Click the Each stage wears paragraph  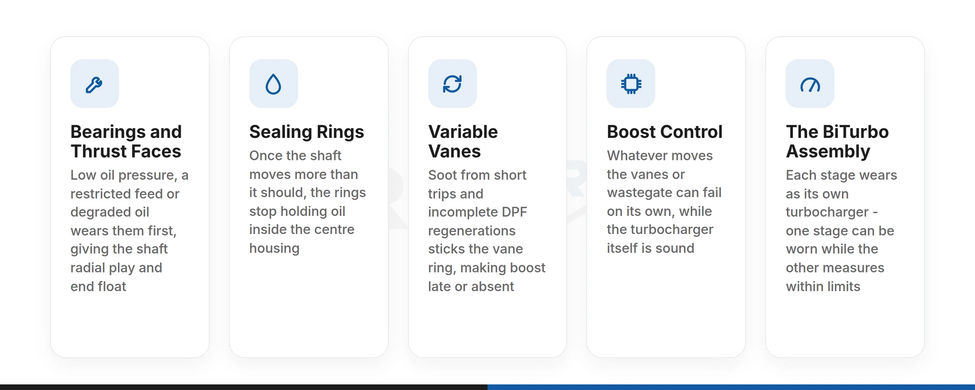pos(841,231)
